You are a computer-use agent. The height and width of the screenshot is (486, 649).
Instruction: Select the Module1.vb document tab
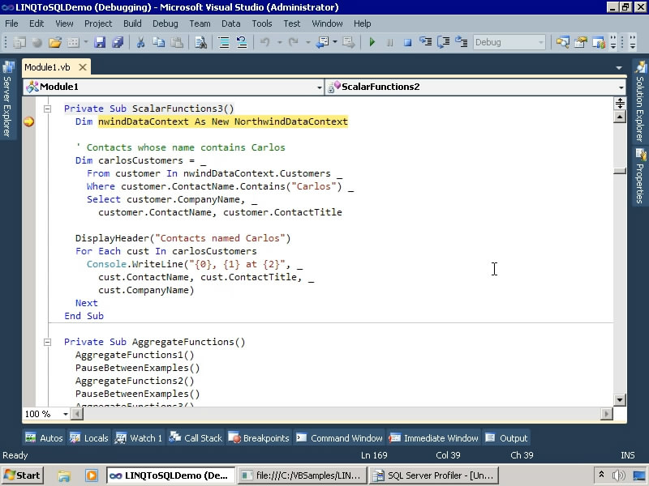click(x=48, y=67)
